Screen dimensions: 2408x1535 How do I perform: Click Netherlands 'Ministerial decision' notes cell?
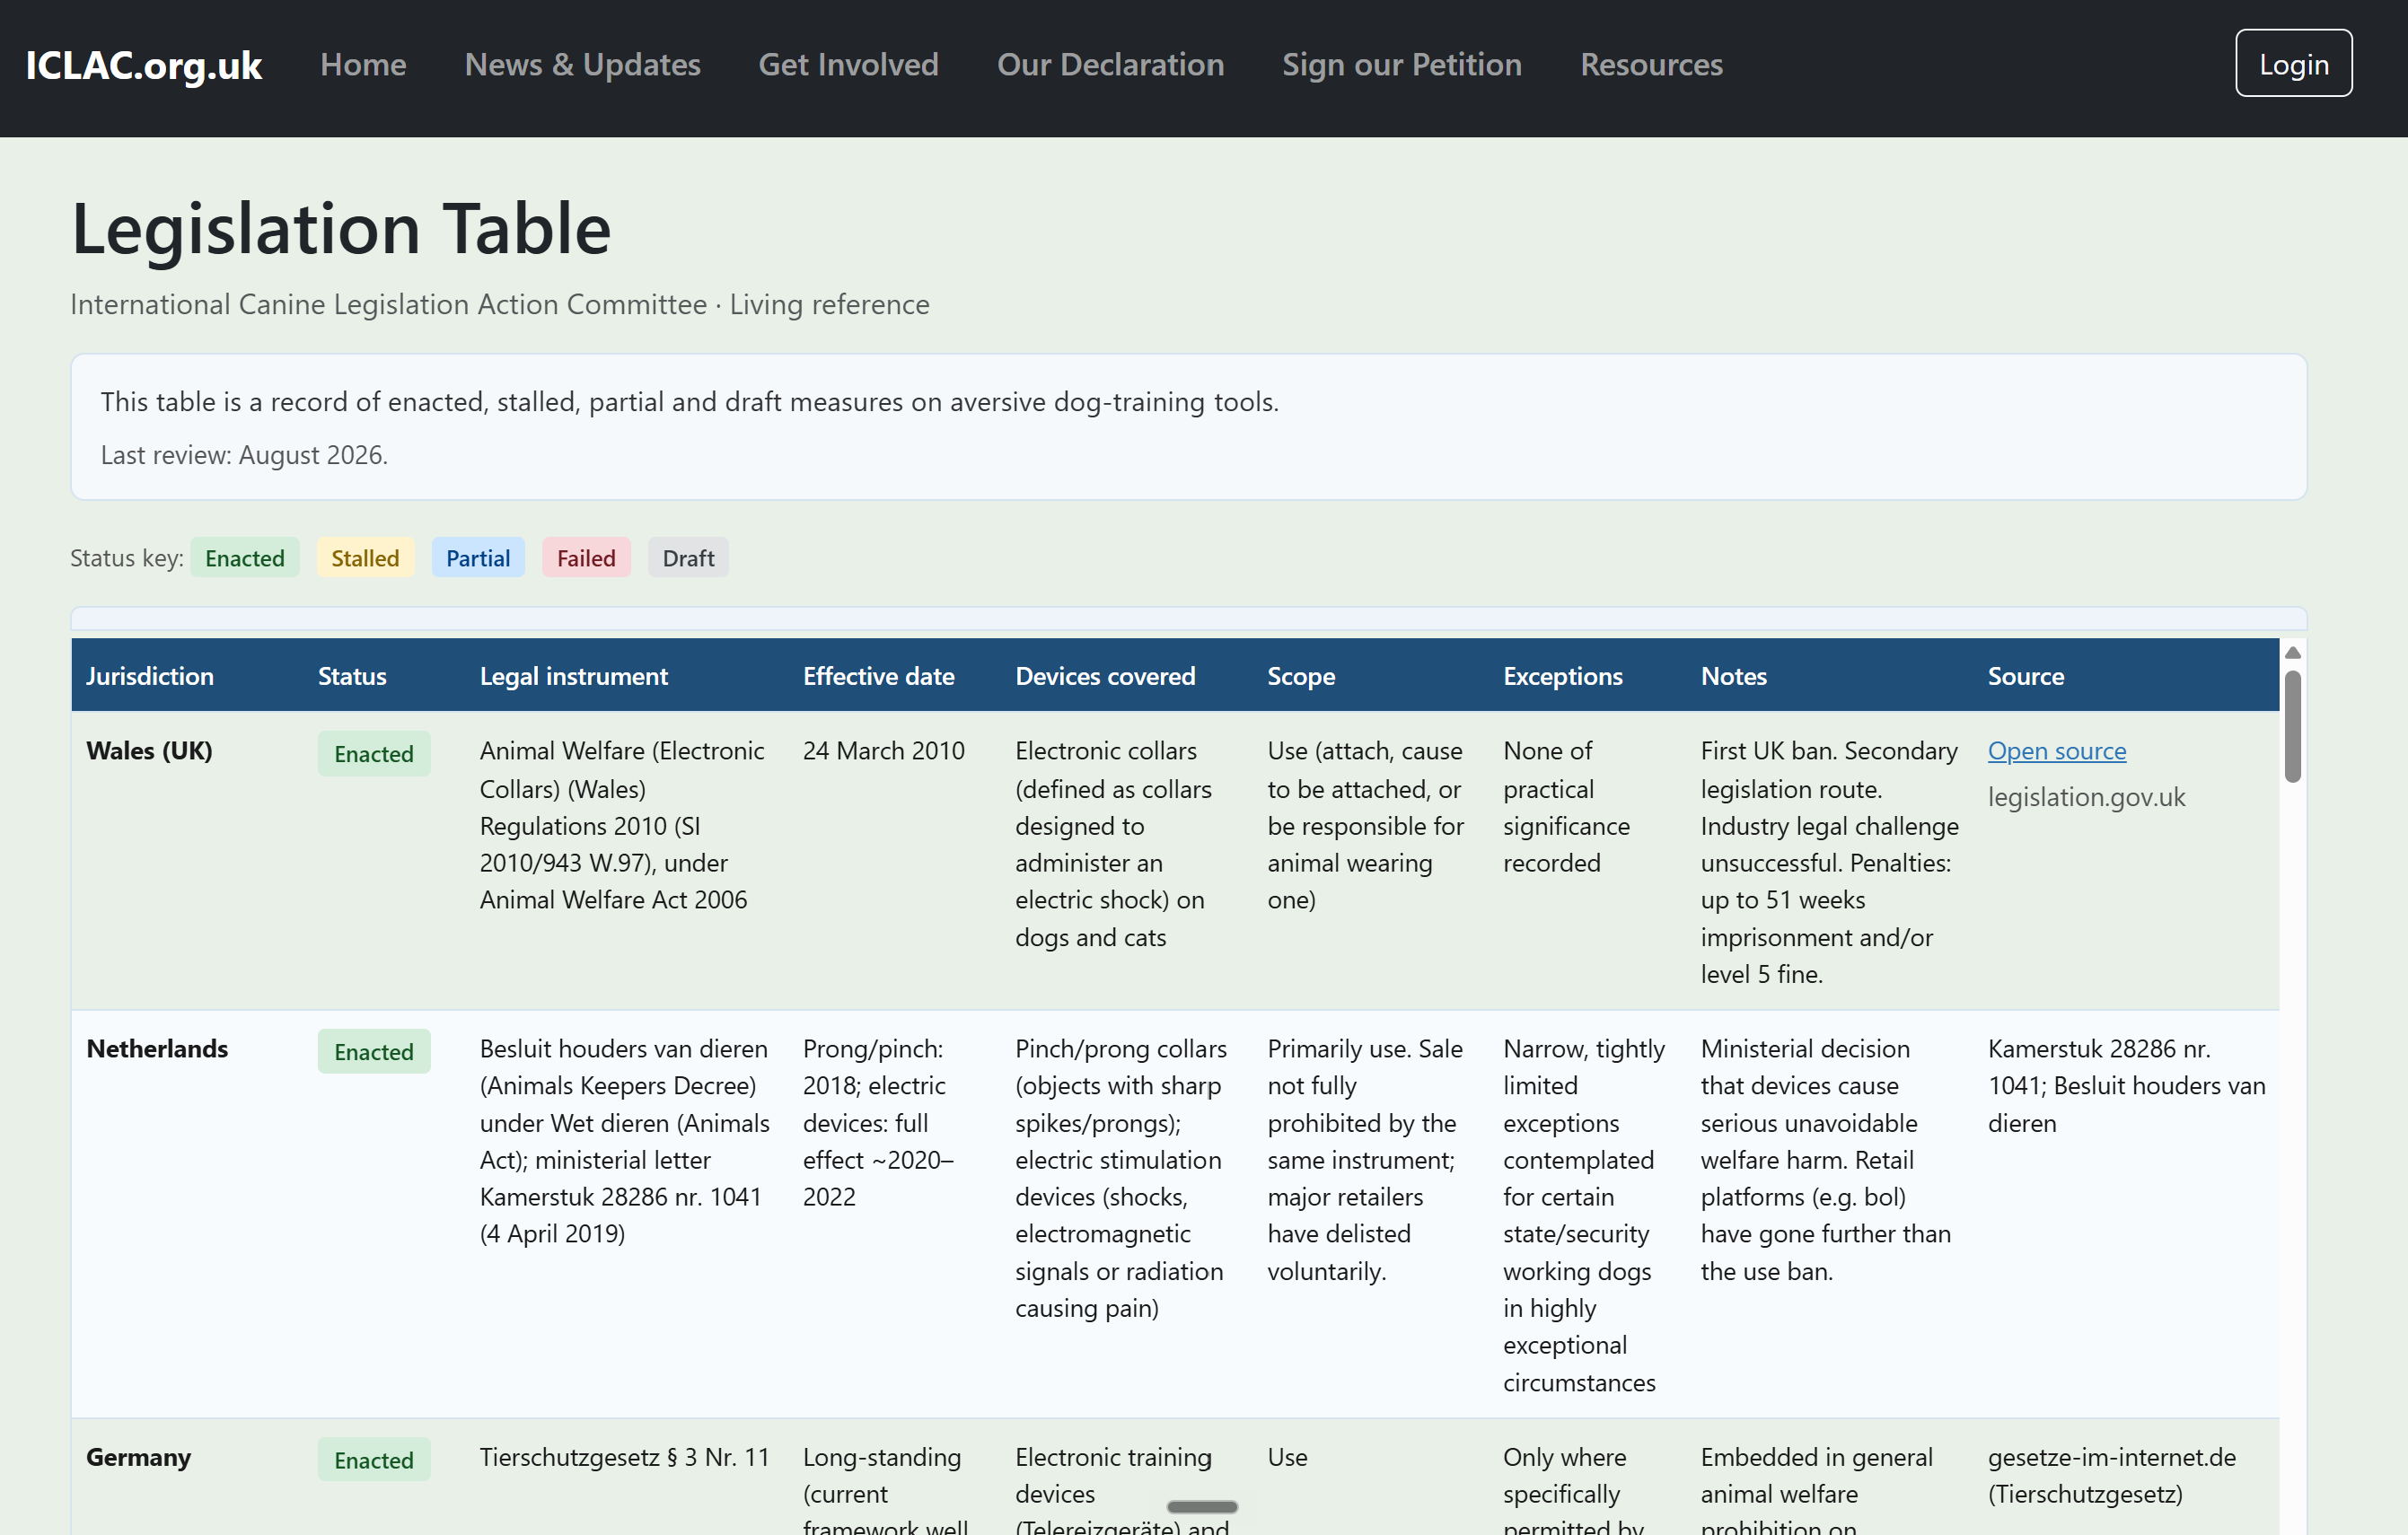click(x=1825, y=1160)
